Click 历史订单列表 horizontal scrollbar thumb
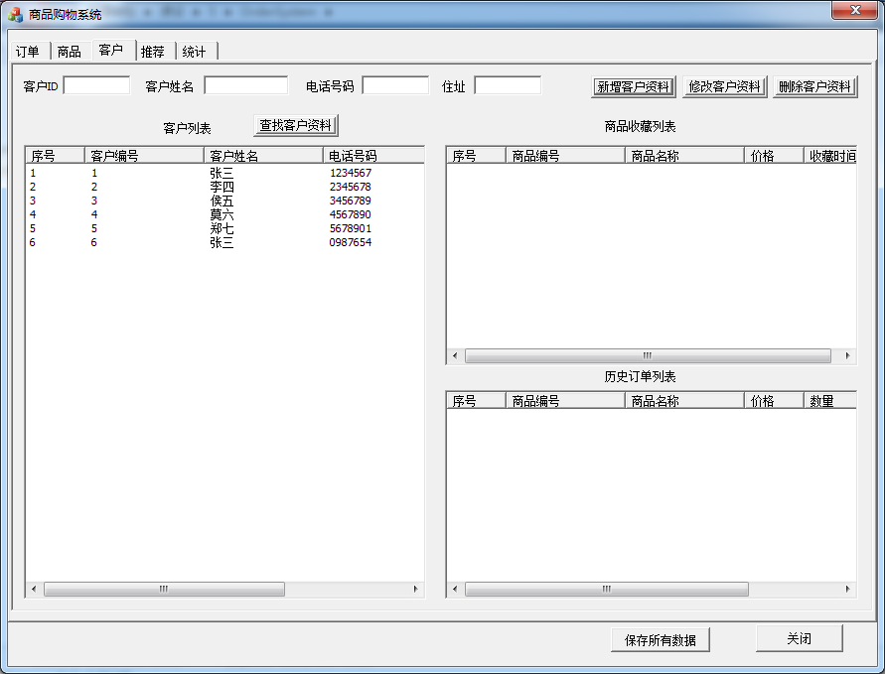The width and height of the screenshot is (885, 674). pos(607,589)
